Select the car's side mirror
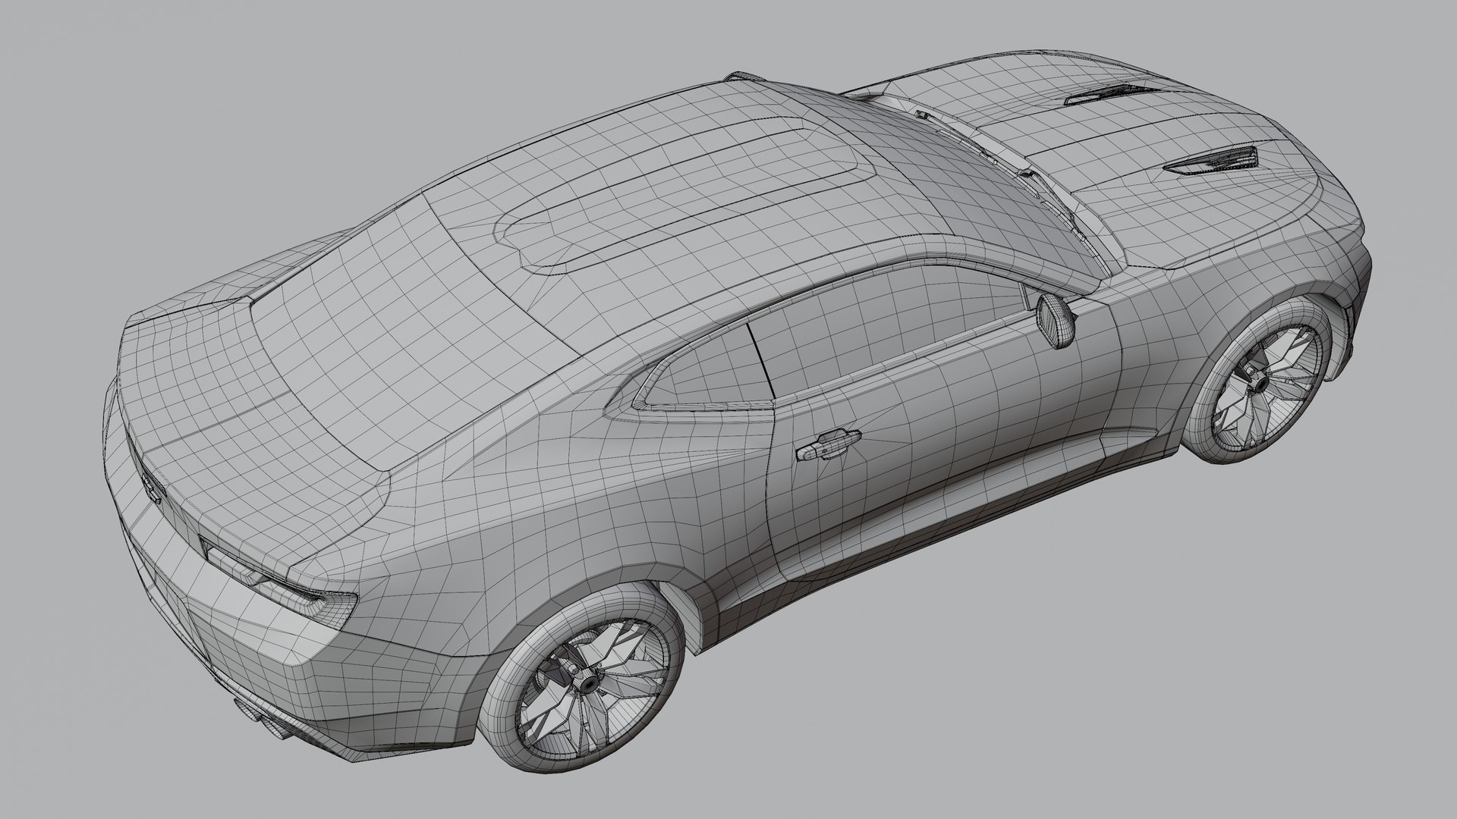This screenshot has width=1457, height=819. [1057, 320]
